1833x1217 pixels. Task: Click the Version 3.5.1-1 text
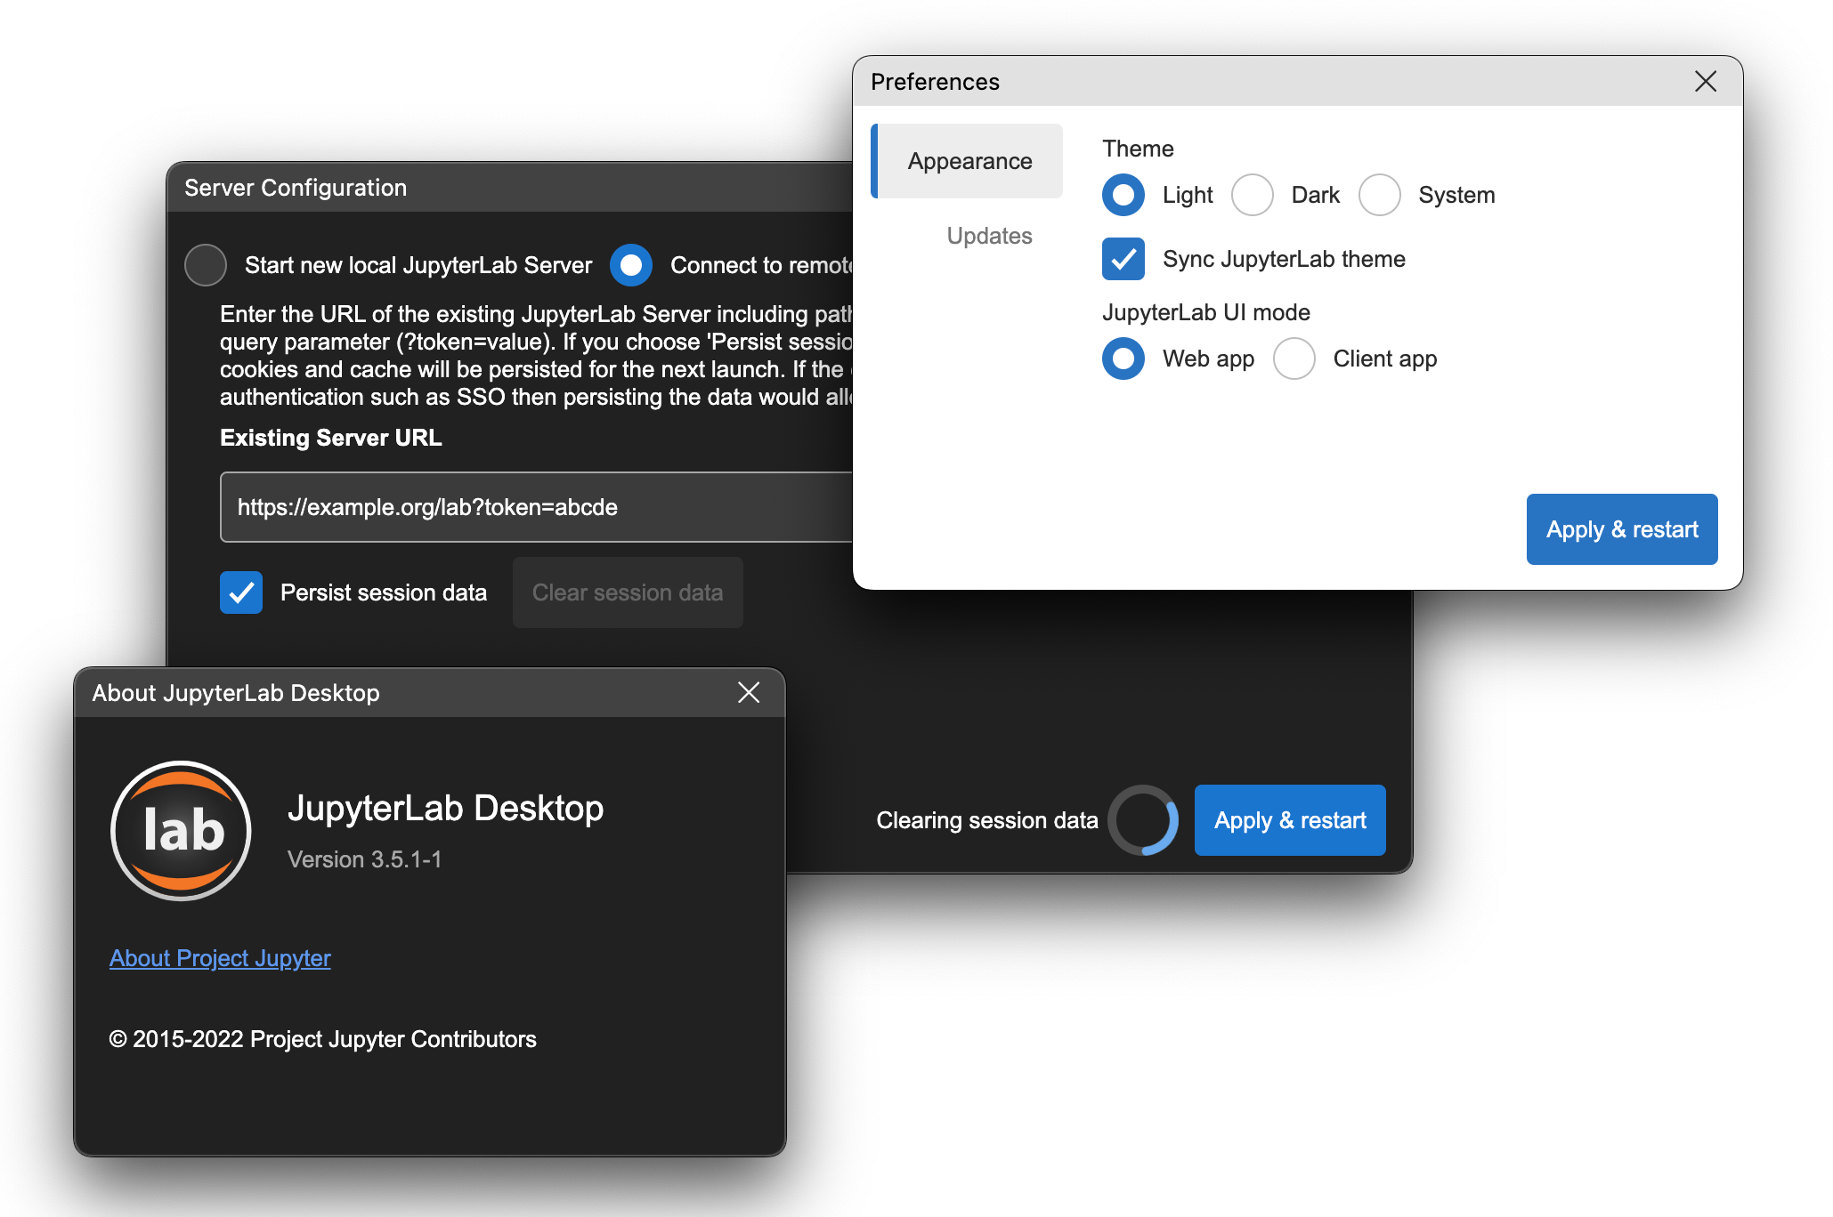click(364, 859)
